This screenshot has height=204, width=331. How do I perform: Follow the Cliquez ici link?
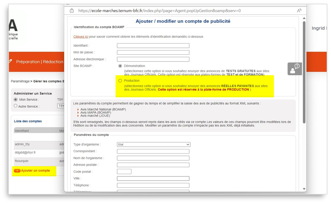81,37
